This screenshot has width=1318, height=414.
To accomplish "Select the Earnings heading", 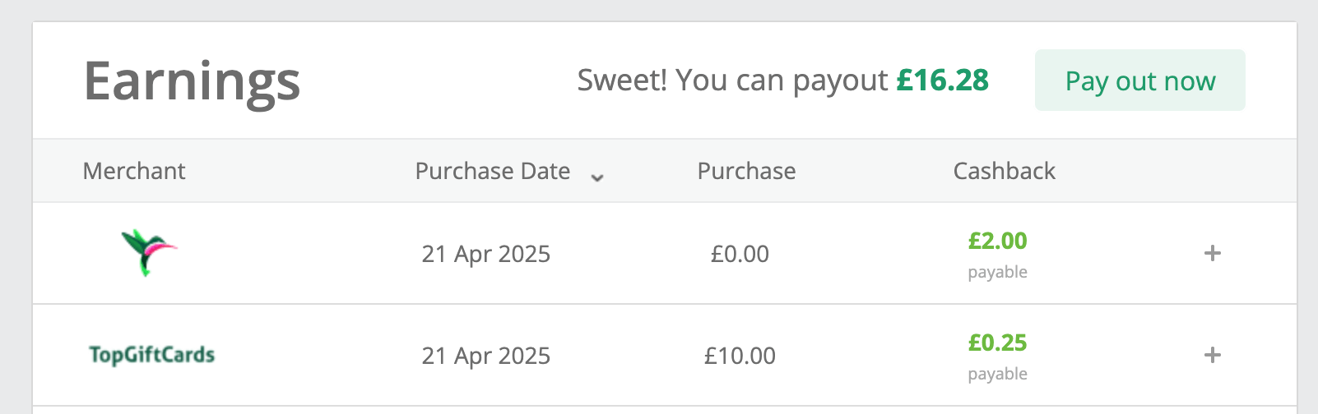I will pos(193,82).
